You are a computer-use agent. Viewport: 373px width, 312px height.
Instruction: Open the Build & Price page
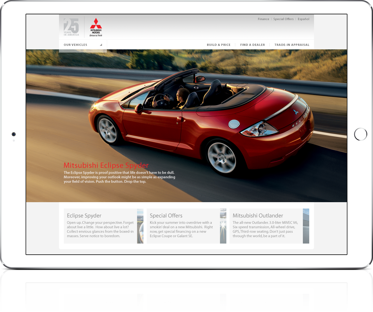click(219, 45)
